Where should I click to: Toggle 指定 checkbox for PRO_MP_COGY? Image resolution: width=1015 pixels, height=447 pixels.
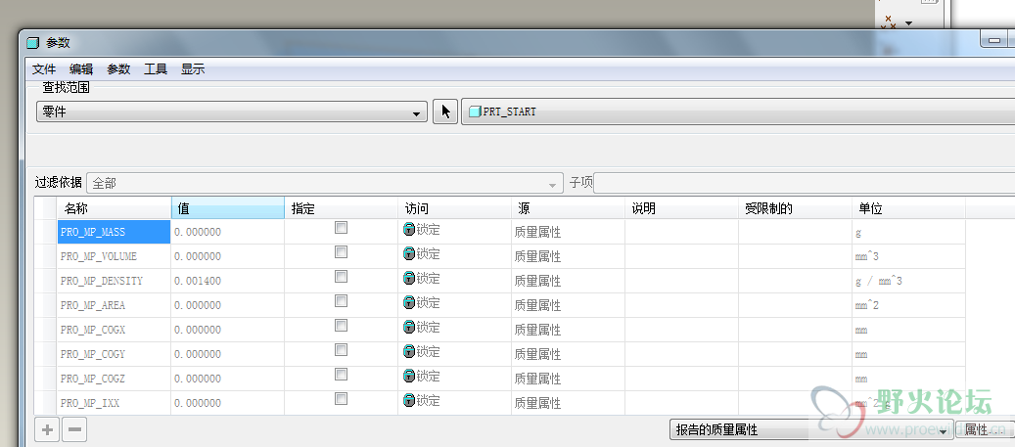[342, 350]
